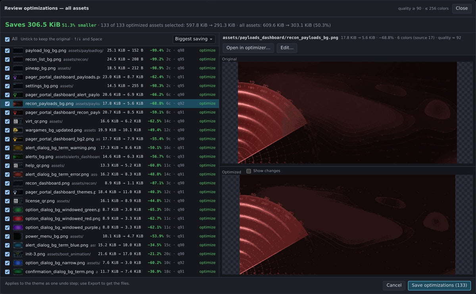This screenshot has width=476, height=294.
Task: Click the confirmation_dialog_bg_term.png thumbnail
Action: [18, 271]
